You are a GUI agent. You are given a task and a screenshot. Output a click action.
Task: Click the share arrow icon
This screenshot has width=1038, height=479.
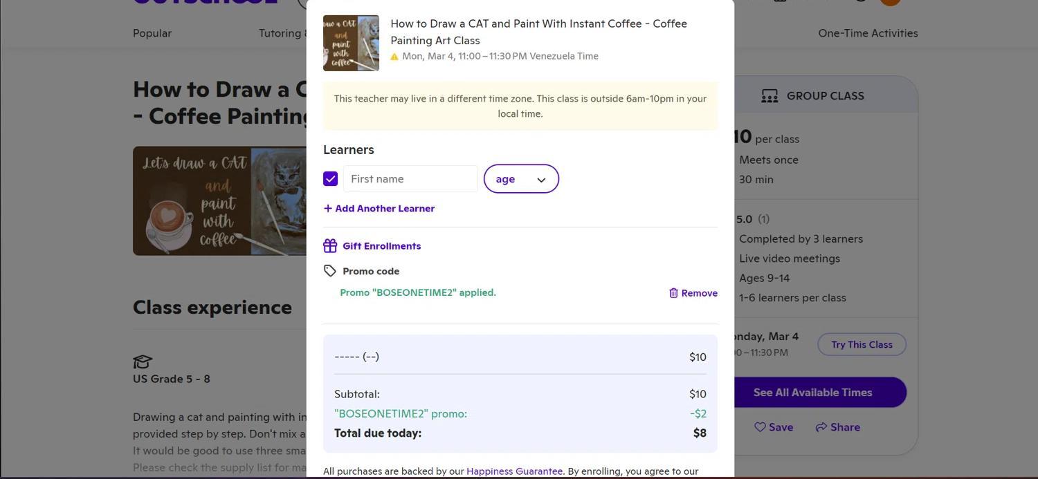pos(821,427)
